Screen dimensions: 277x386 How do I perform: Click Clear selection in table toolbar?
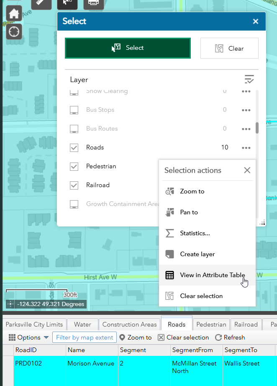(x=183, y=337)
